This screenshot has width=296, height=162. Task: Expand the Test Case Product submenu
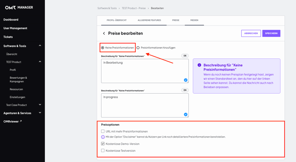(x=40, y=105)
